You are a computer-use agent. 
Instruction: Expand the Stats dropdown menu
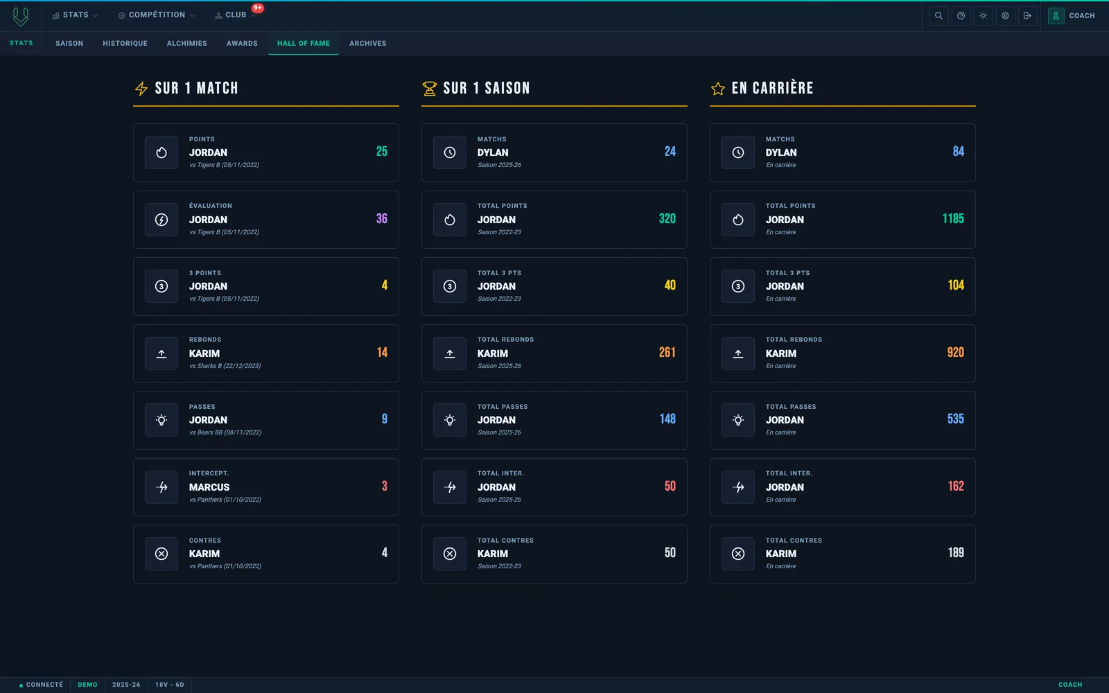pyautogui.click(x=75, y=15)
